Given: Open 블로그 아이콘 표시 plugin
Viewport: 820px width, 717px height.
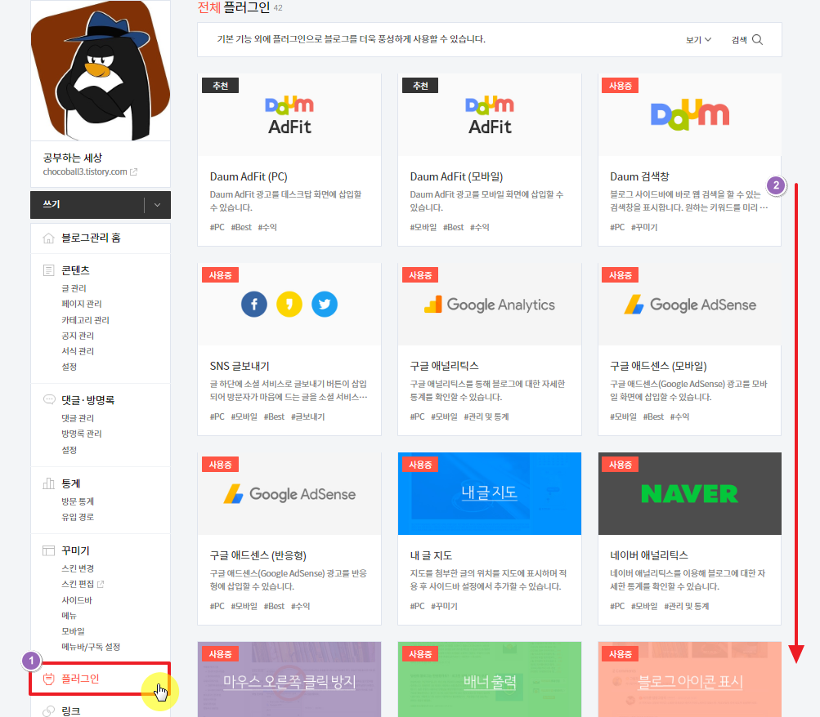Looking at the screenshot, I should click(690, 679).
